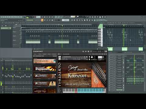The width and height of the screenshot is (146, 109).
Task: Click the piano roll playhead marker at ruler
Action: (124, 26)
